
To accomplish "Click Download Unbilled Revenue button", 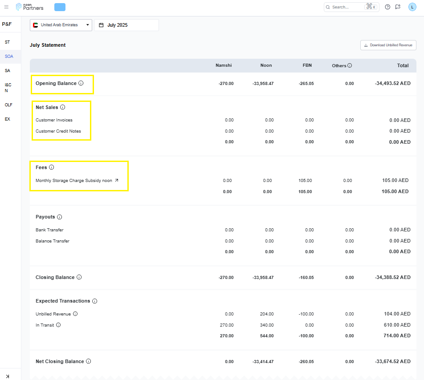I will point(388,45).
